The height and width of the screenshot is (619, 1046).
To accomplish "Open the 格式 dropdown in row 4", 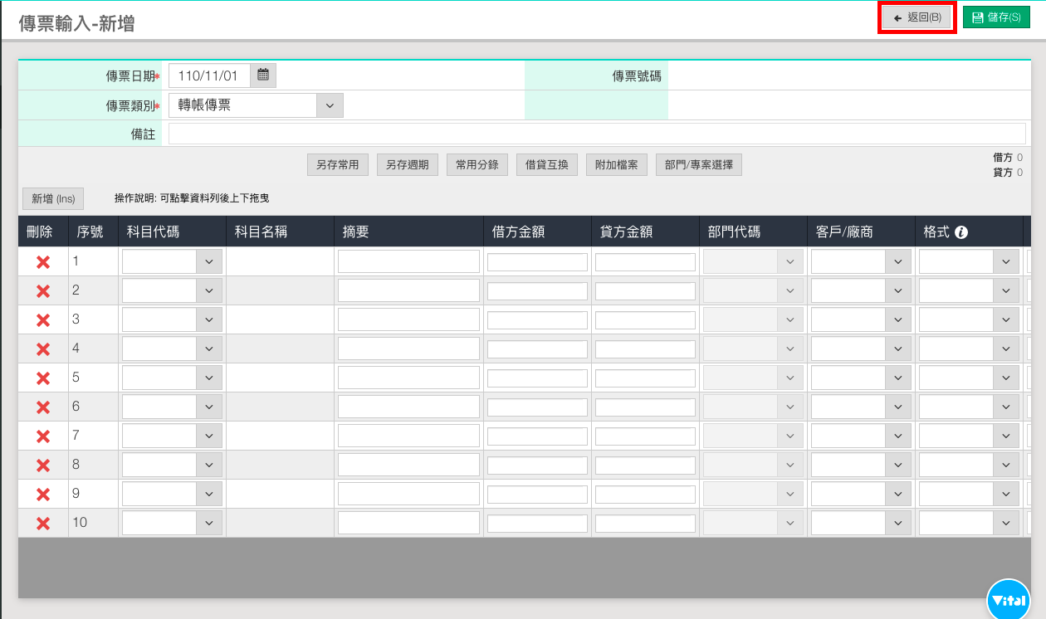I will (x=1005, y=349).
